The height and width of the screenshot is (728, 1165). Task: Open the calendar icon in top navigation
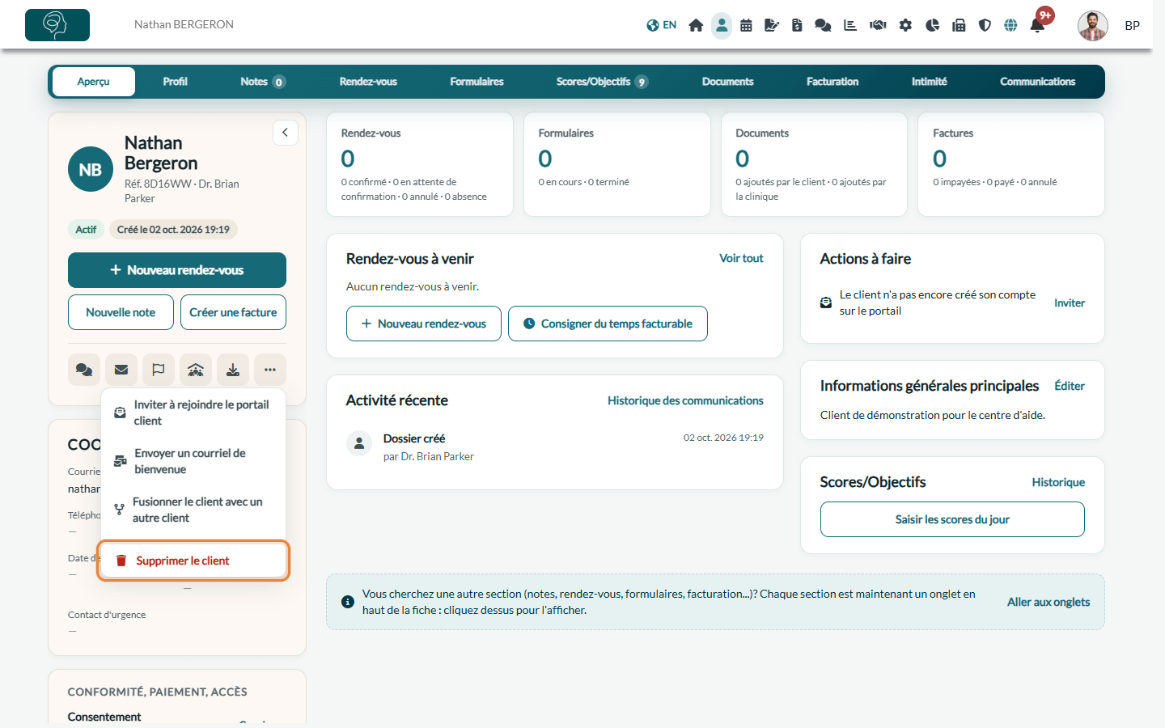(746, 25)
